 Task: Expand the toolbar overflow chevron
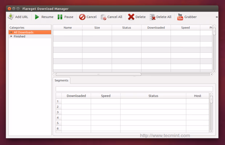tap(217, 17)
